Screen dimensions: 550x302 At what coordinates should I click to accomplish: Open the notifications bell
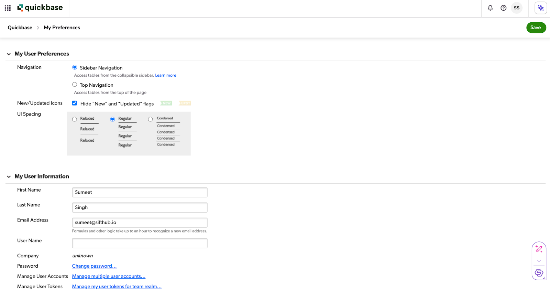point(490,8)
